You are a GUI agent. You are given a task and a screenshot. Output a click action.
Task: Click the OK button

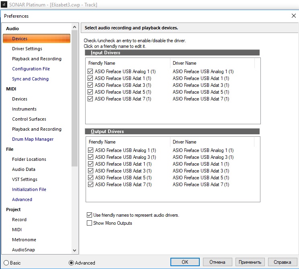click(x=185, y=262)
